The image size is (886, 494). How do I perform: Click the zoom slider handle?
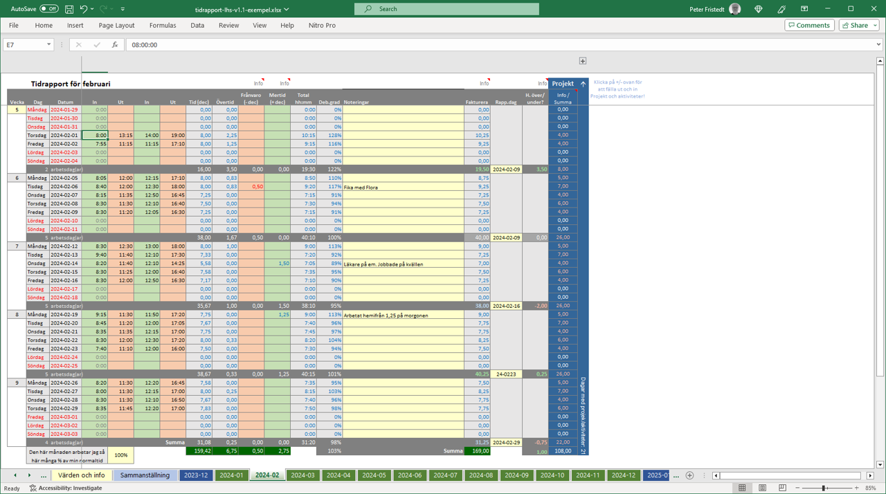coord(824,488)
